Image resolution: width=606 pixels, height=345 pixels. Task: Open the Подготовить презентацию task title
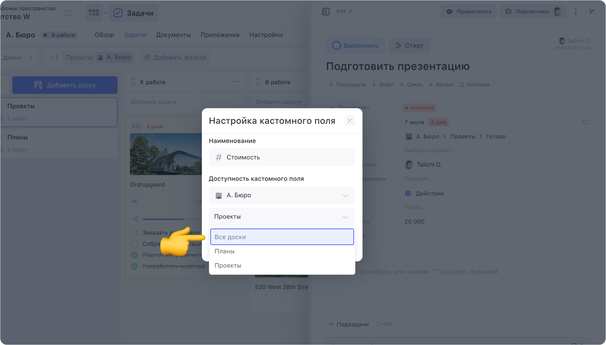coord(398,67)
